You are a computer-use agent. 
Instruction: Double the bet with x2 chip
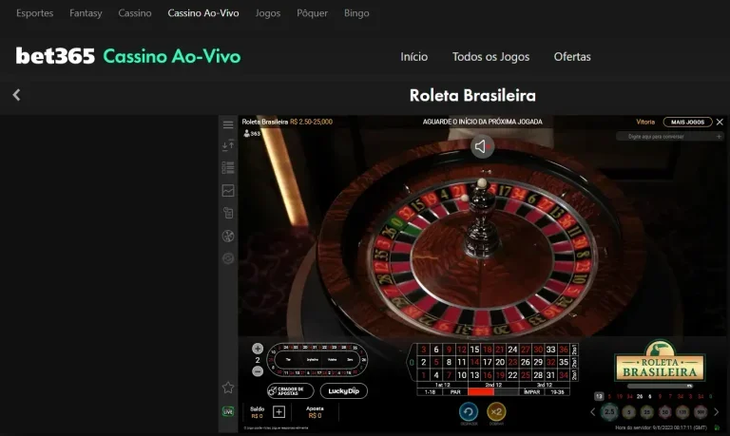coord(496,412)
